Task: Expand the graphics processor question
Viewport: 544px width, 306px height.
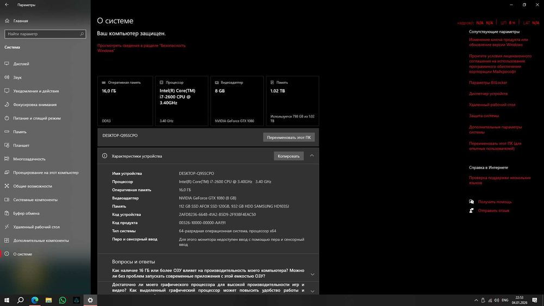Action: [312, 291]
